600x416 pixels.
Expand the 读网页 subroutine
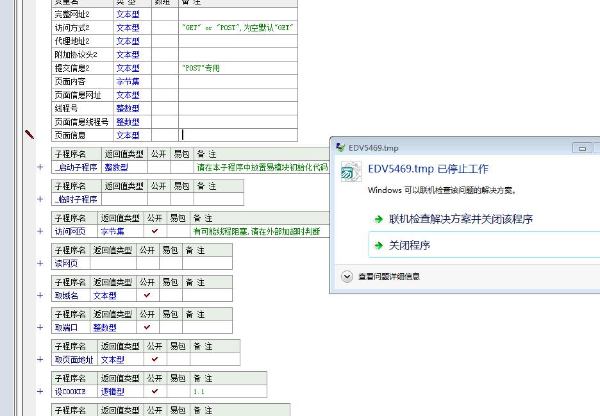click(40, 263)
